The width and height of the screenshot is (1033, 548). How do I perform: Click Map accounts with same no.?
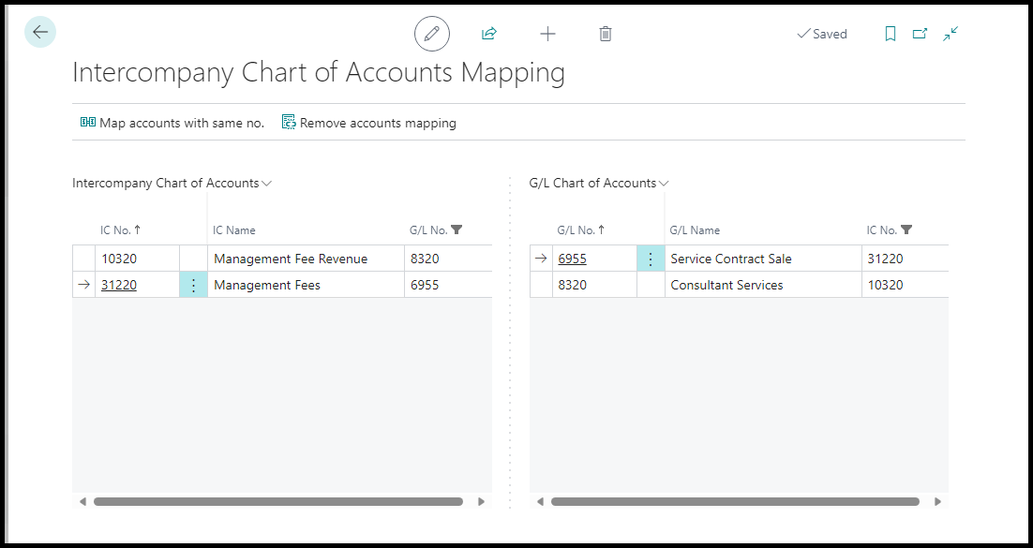tap(172, 123)
